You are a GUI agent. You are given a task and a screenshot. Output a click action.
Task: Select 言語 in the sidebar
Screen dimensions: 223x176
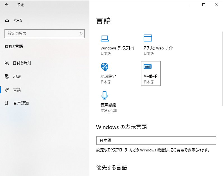(x=17, y=90)
